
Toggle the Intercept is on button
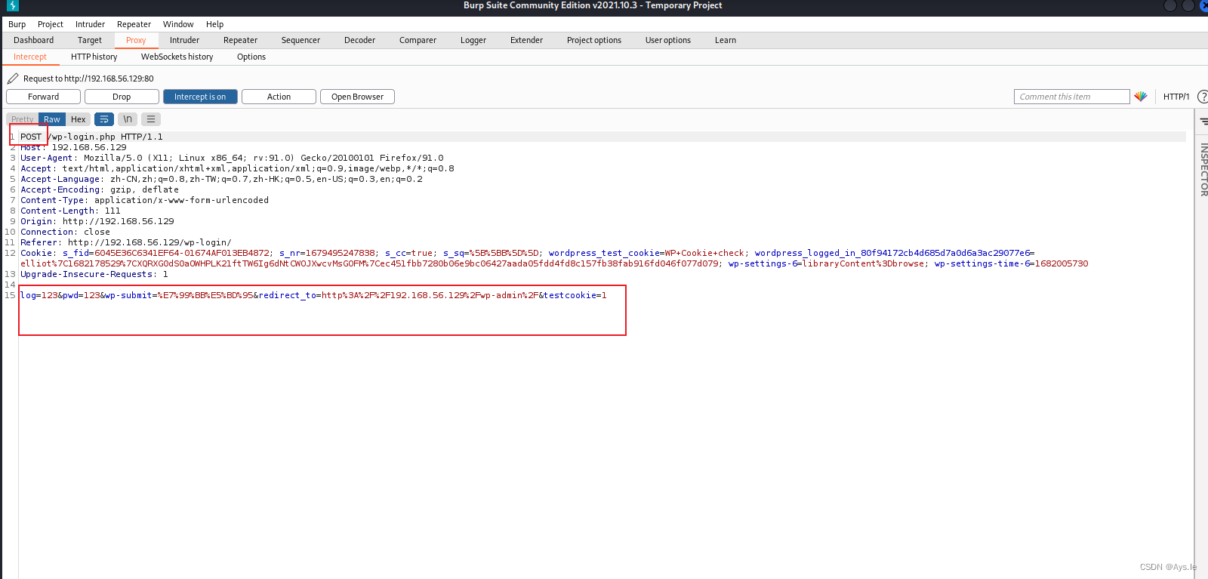pyautogui.click(x=200, y=97)
